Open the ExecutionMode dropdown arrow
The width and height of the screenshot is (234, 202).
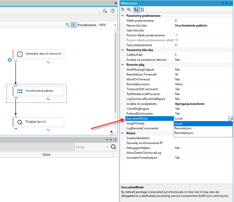(x=230, y=119)
